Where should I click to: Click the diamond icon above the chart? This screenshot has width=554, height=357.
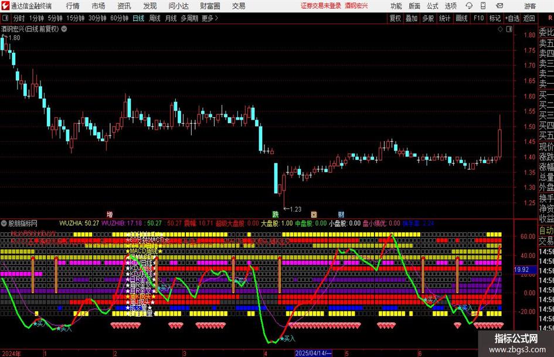coord(500,29)
